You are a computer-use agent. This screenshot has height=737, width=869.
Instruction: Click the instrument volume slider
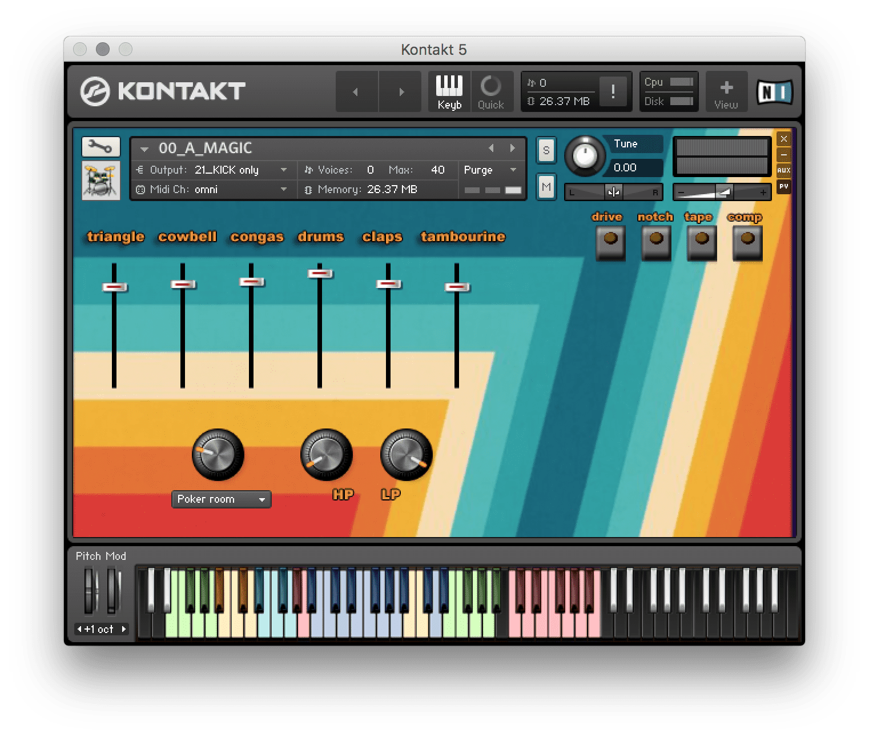[x=722, y=193]
